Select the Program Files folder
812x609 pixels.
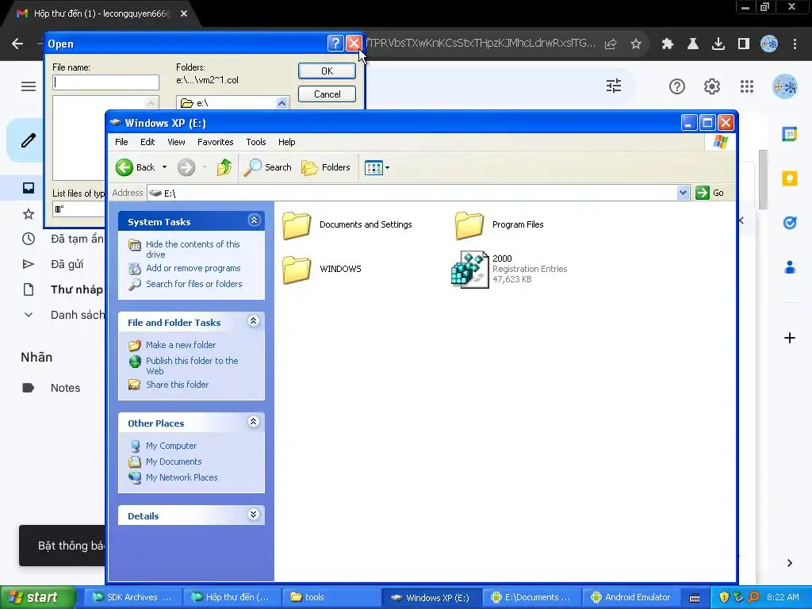[500, 225]
